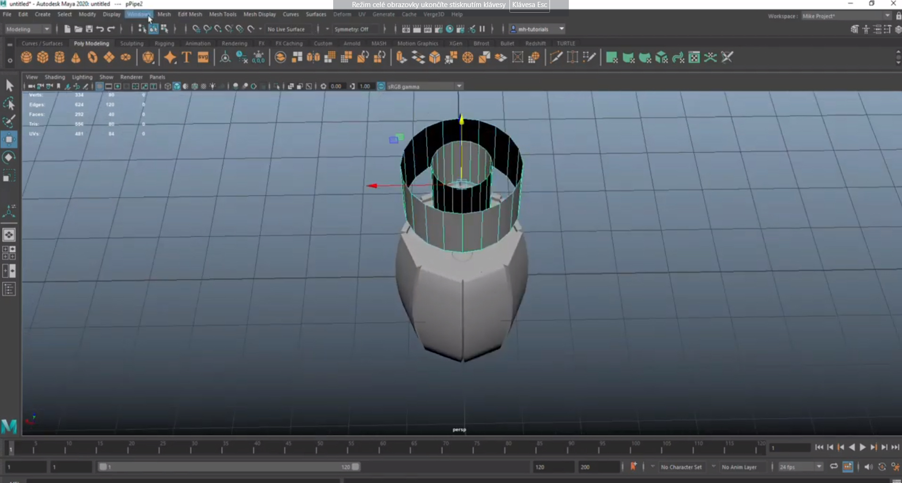
Task: Click the Extrude shelf icon
Action: [x=401, y=57]
